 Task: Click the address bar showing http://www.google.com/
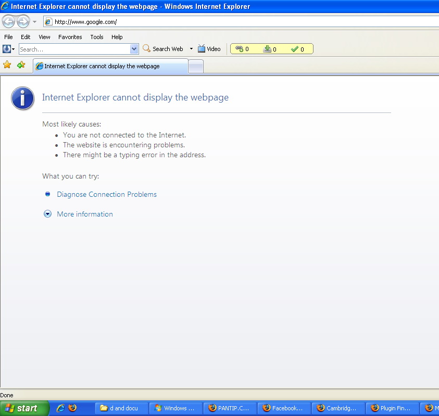click(x=241, y=21)
